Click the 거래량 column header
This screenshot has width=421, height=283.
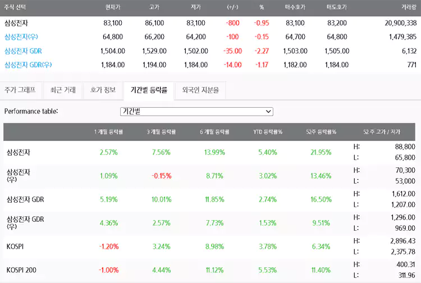point(409,7)
